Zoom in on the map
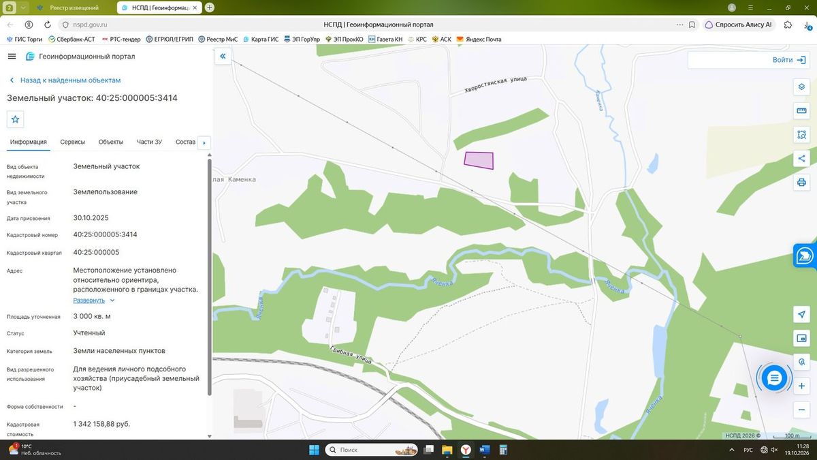 (801, 386)
